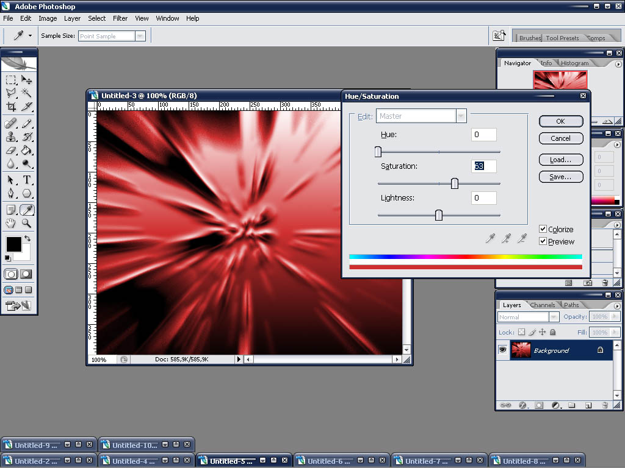Image resolution: width=625 pixels, height=468 pixels.
Task: Toggle the Preview checkbox
Action: tap(543, 241)
